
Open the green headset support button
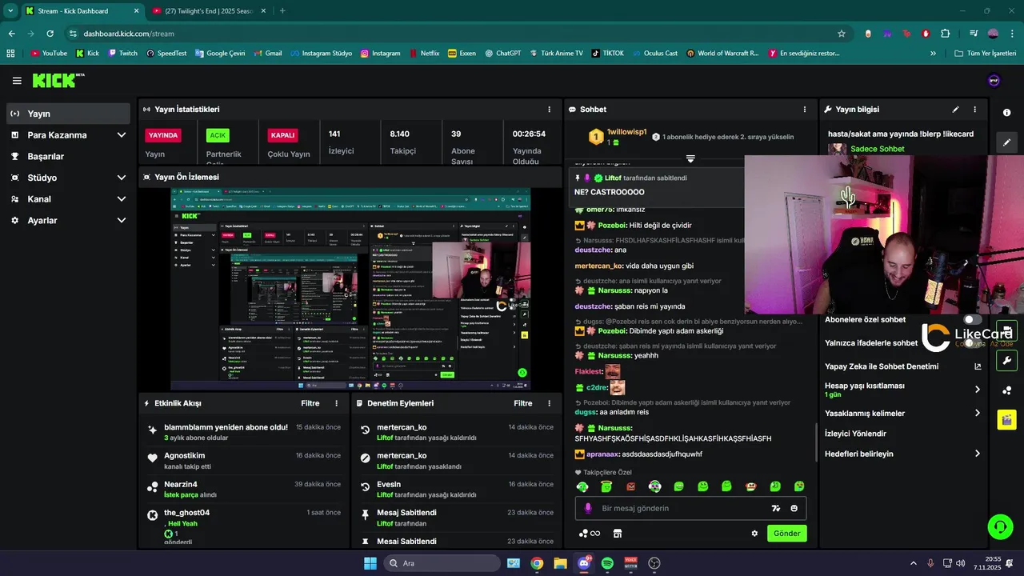tap(1000, 526)
